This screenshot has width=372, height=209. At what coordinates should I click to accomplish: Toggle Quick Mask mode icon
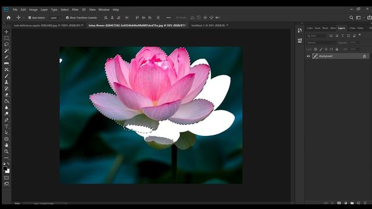[x=6, y=178]
